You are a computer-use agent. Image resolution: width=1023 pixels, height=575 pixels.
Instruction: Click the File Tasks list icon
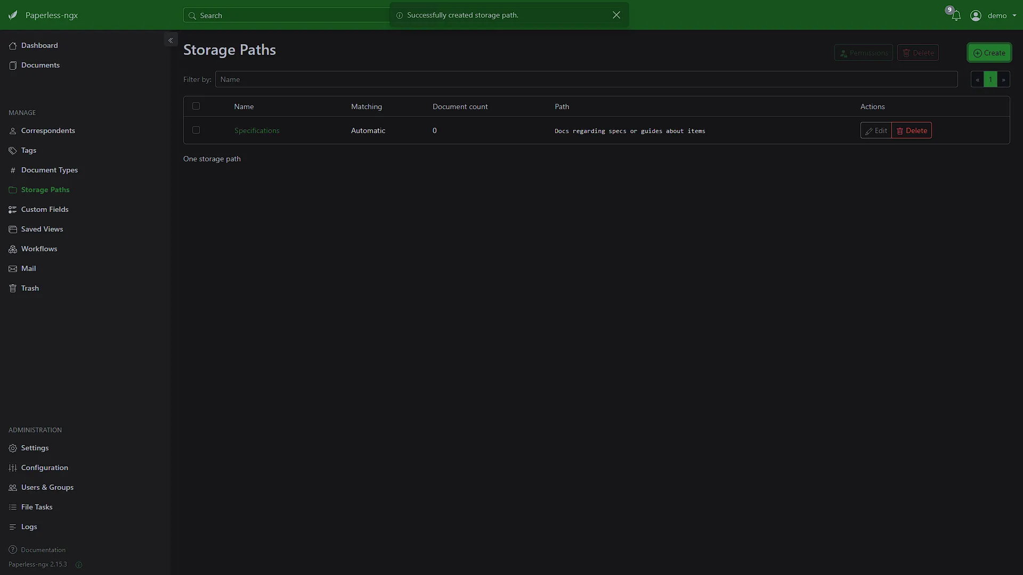coord(13,507)
